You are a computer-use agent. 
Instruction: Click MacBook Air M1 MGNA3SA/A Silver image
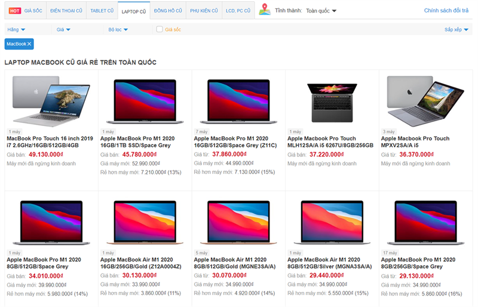[332, 222]
